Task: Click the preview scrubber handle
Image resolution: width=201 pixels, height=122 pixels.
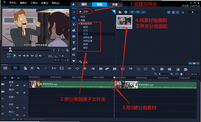Action: [10, 50]
